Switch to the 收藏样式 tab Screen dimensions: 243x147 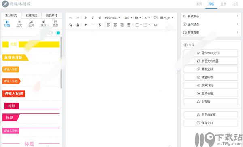click(32, 15)
